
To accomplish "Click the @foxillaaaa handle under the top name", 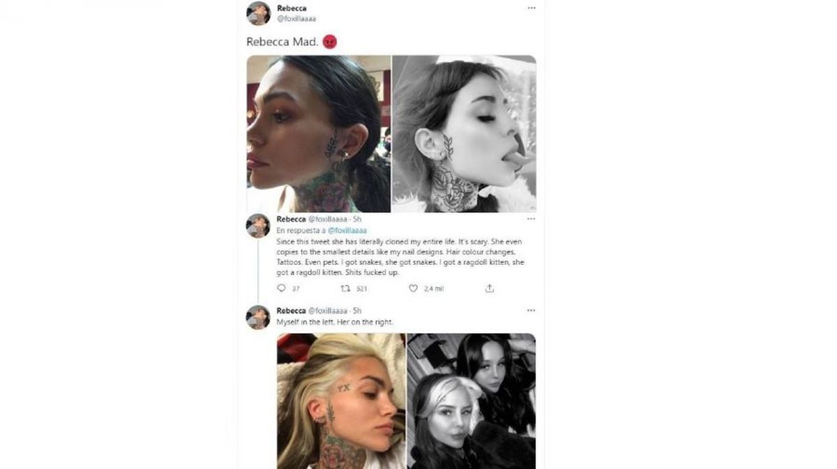I will (296, 19).
